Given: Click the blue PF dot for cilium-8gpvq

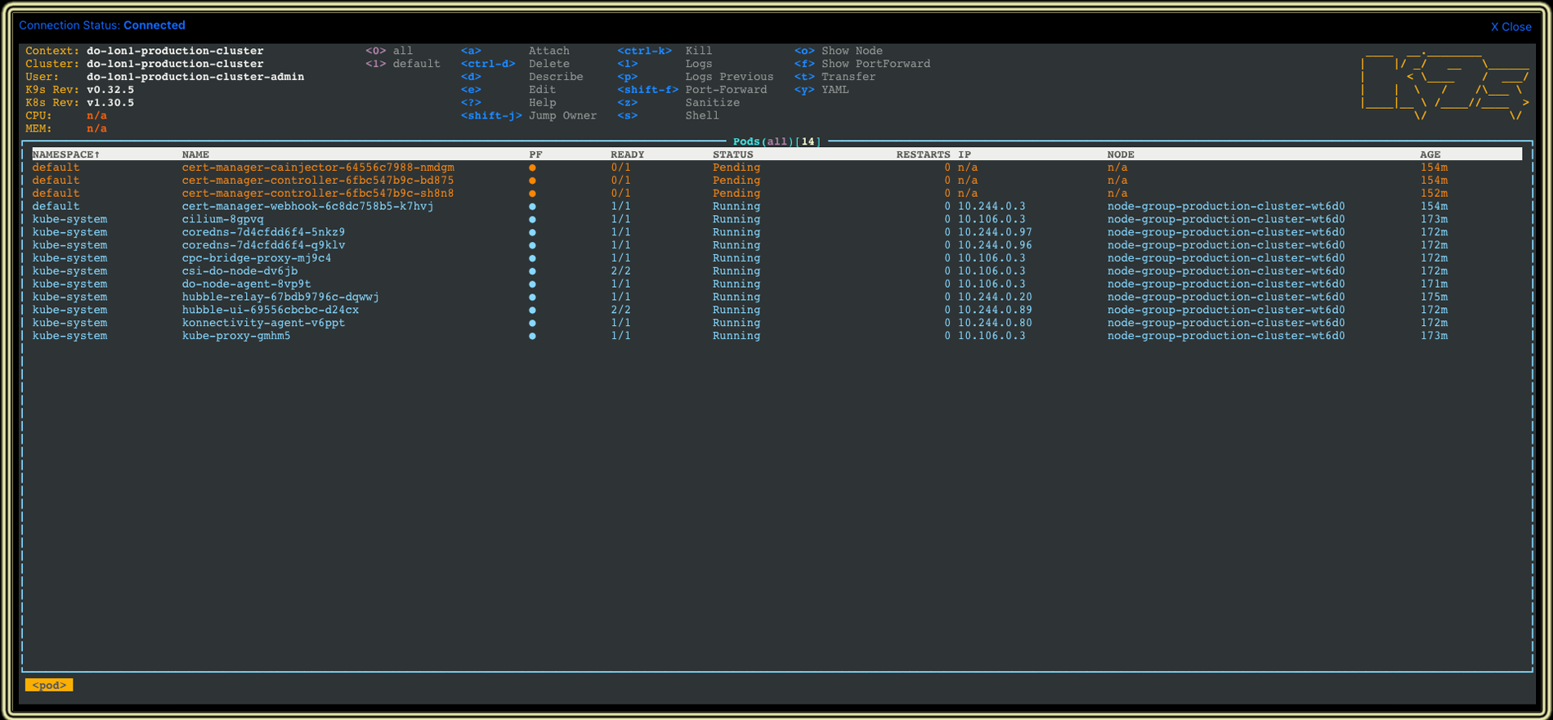Looking at the screenshot, I should (x=532, y=219).
